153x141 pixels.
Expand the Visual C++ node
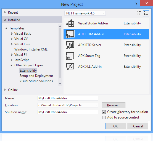point(12,44)
